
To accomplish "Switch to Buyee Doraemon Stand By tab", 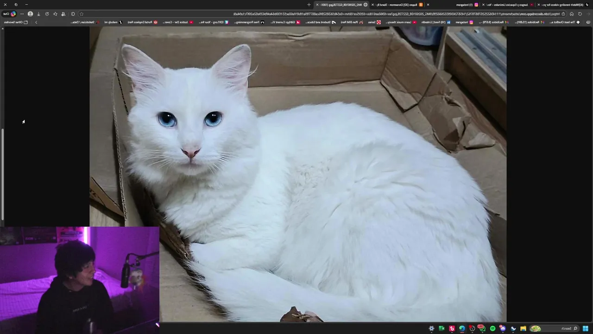I will [x=396, y=5].
